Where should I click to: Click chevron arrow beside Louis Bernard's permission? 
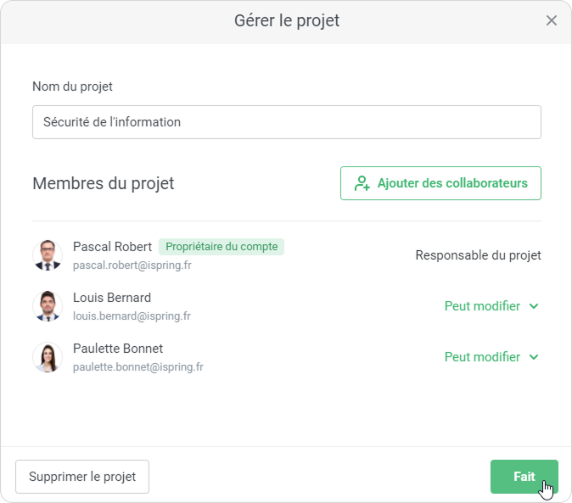point(534,306)
